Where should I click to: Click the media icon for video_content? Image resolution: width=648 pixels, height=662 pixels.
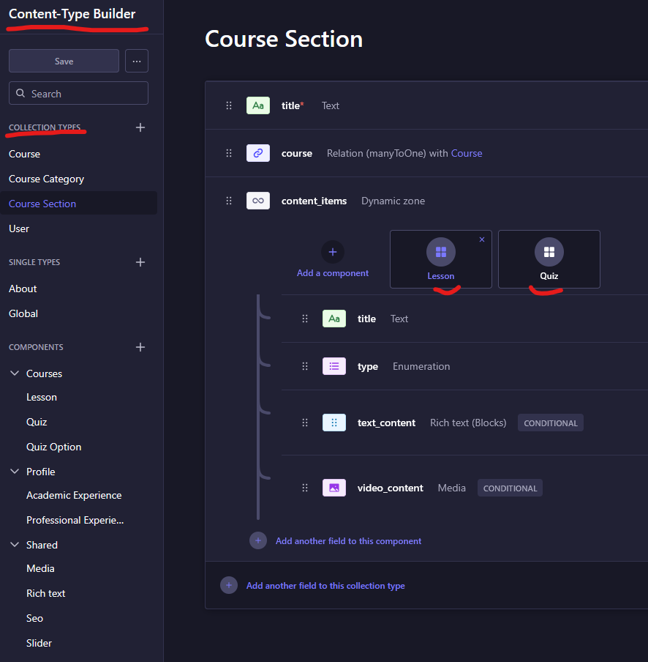[334, 488]
